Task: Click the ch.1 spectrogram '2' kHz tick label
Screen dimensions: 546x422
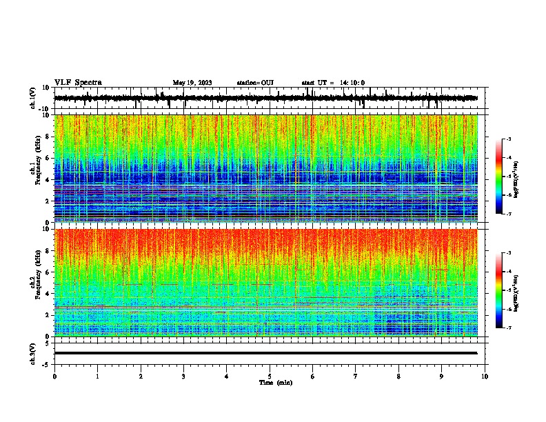Action: tap(48, 201)
